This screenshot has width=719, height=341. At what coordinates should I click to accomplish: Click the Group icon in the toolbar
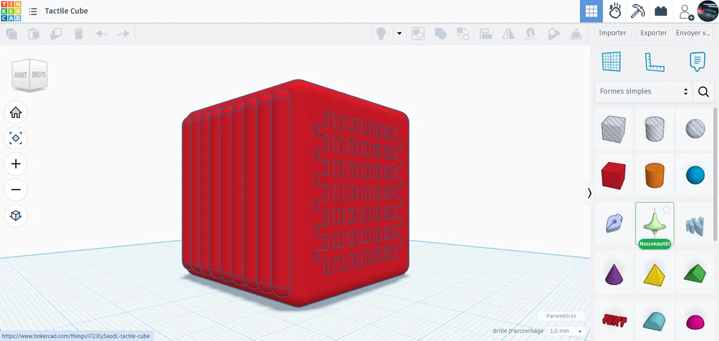440,34
